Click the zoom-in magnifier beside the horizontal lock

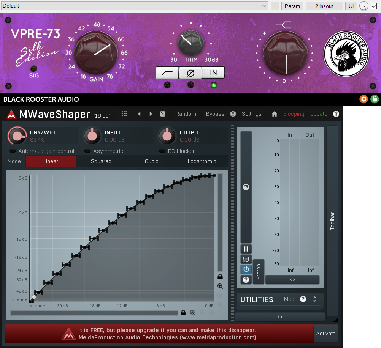(193, 313)
